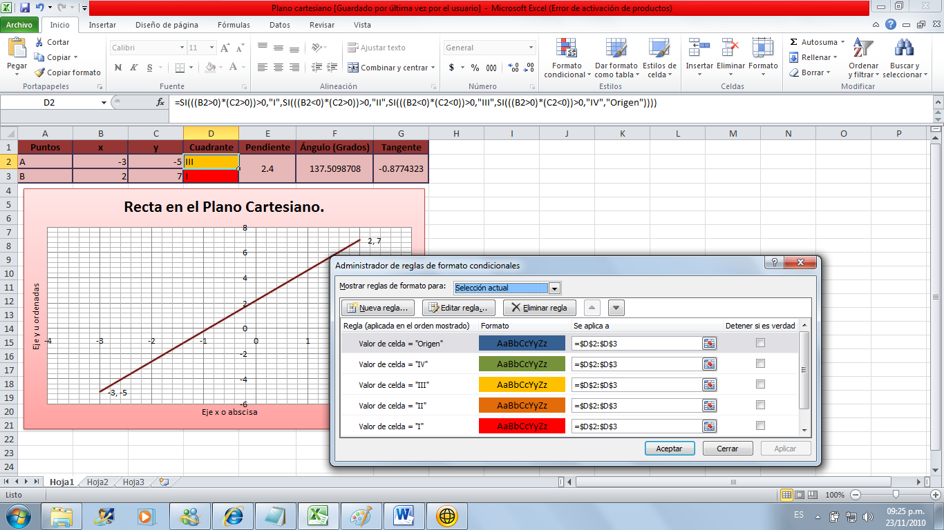The image size is (944, 530).
Task: Check Detener si es verdad for rule Origen
Action: click(760, 342)
